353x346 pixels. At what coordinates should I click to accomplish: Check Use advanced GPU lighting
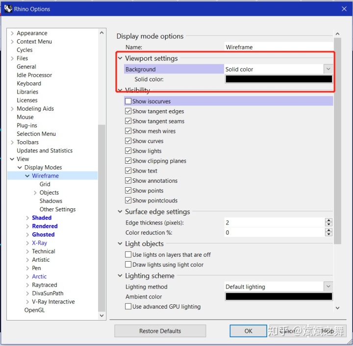(x=128, y=306)
